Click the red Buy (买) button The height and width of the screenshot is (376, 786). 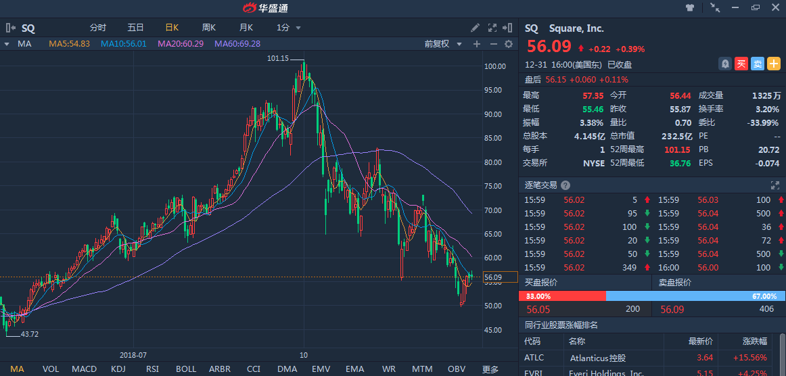coord(741,64)
